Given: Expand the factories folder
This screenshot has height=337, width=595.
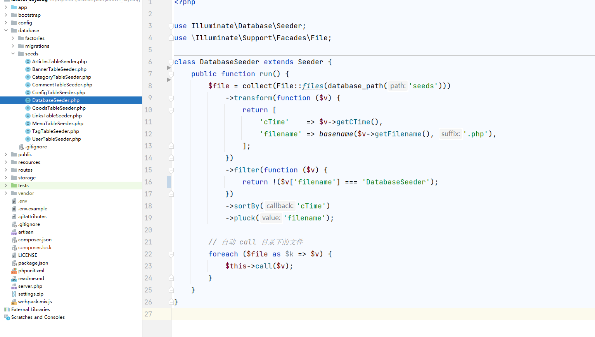Looking at the screenshot, I should [x=13, y=38].
